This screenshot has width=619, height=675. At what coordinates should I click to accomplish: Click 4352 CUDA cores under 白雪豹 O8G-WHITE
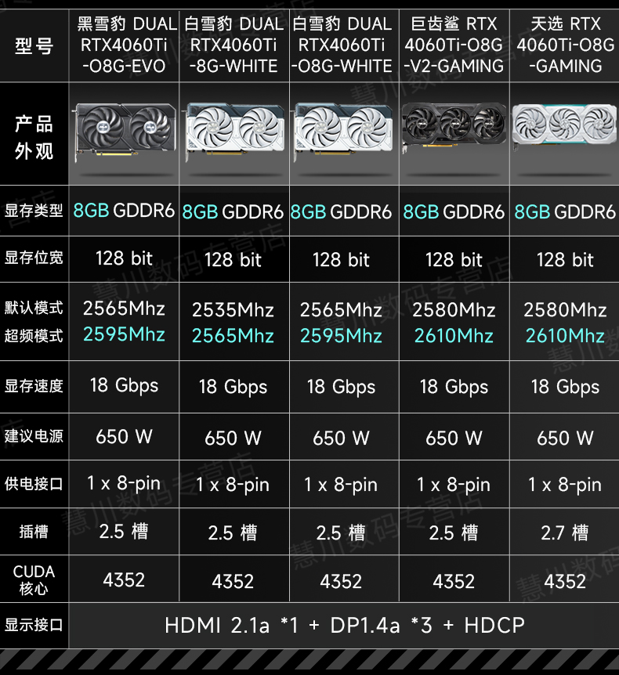point(341,582)
